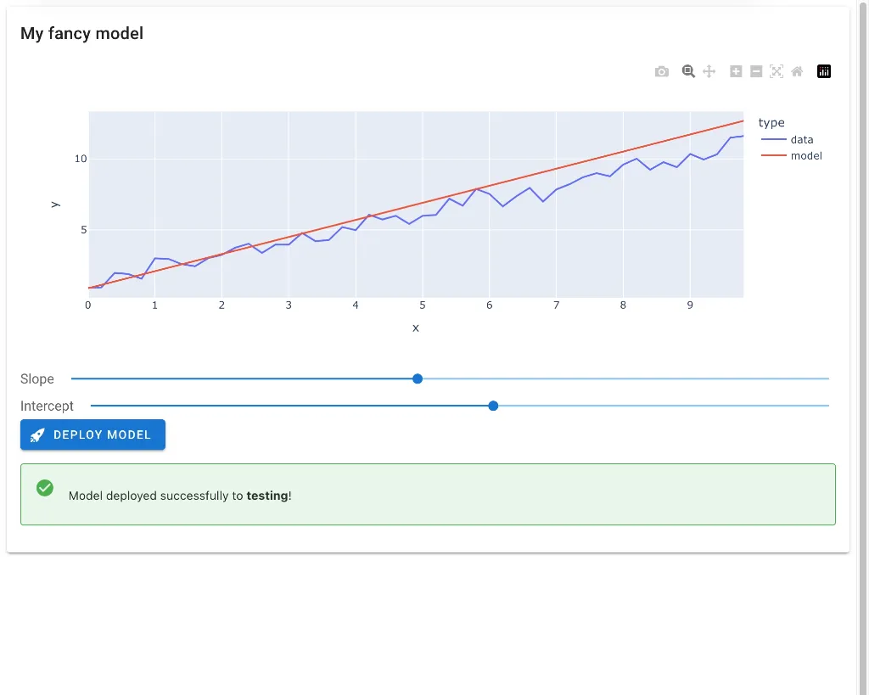Click the x axis title label
Screen dimensions: 869x695
tap(416, 328)
